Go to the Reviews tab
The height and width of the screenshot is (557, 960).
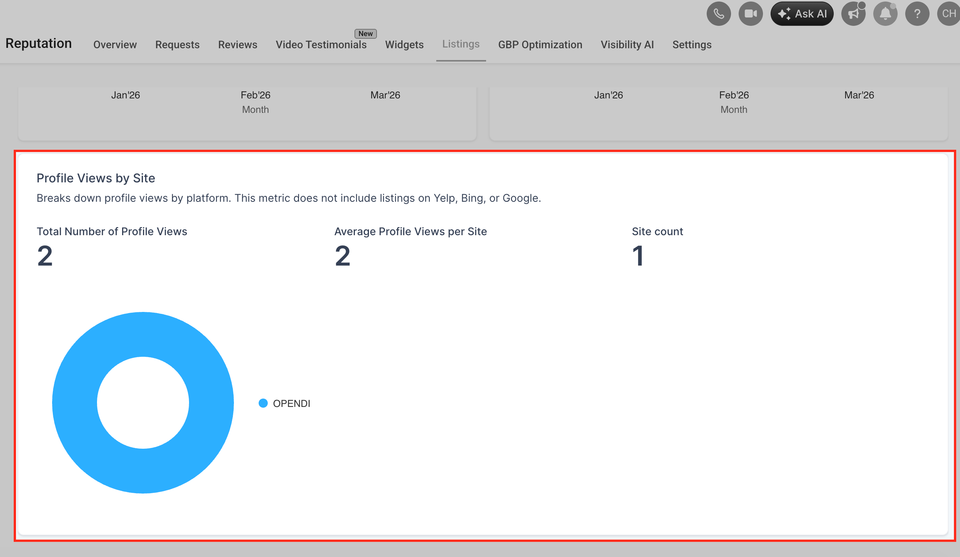[x=237, y=44]
